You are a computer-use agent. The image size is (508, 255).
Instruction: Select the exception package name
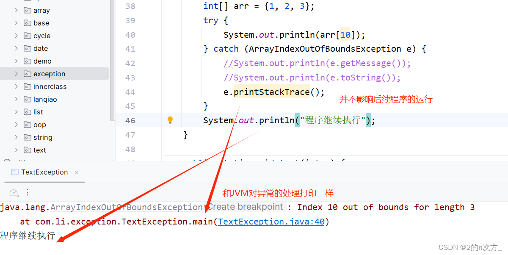point(50,74)
